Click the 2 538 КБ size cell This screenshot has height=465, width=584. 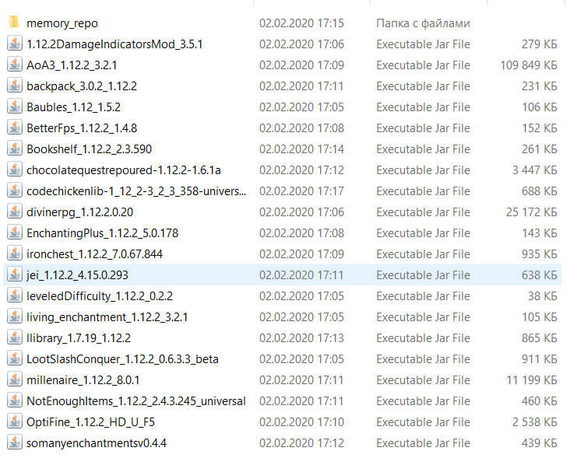pyautogui.click(x=535, y=422)
